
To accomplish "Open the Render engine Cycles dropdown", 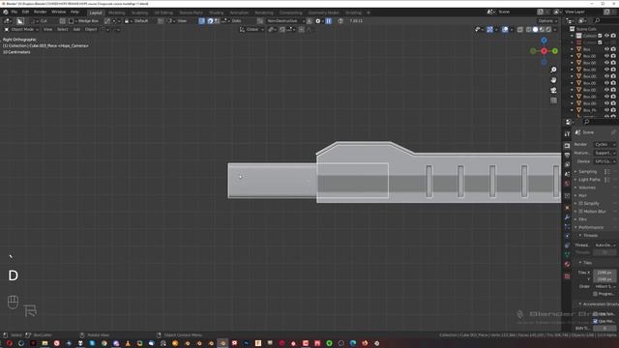I will 605,145.
